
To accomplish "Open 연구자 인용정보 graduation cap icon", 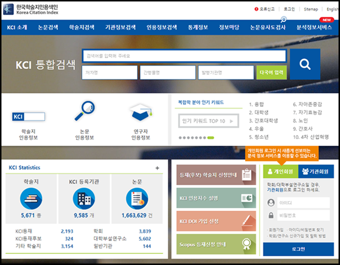I will tap(141, 112).
